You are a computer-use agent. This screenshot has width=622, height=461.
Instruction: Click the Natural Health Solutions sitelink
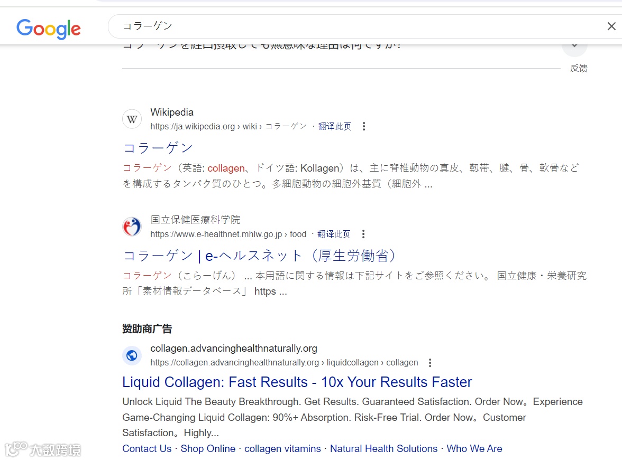coord(383,449)
